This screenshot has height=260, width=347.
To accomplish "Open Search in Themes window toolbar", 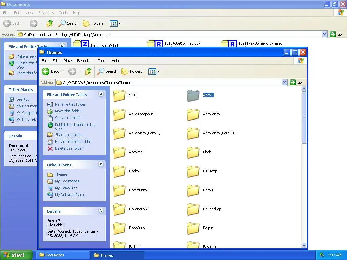I will pyautogui.click(x=107, y=71).
